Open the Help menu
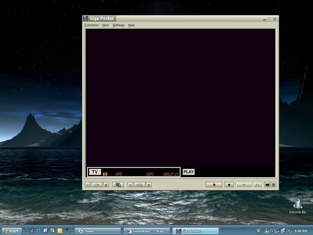This screenshot has height=235, width=313. pyautogui.click(x=131, y=25)
